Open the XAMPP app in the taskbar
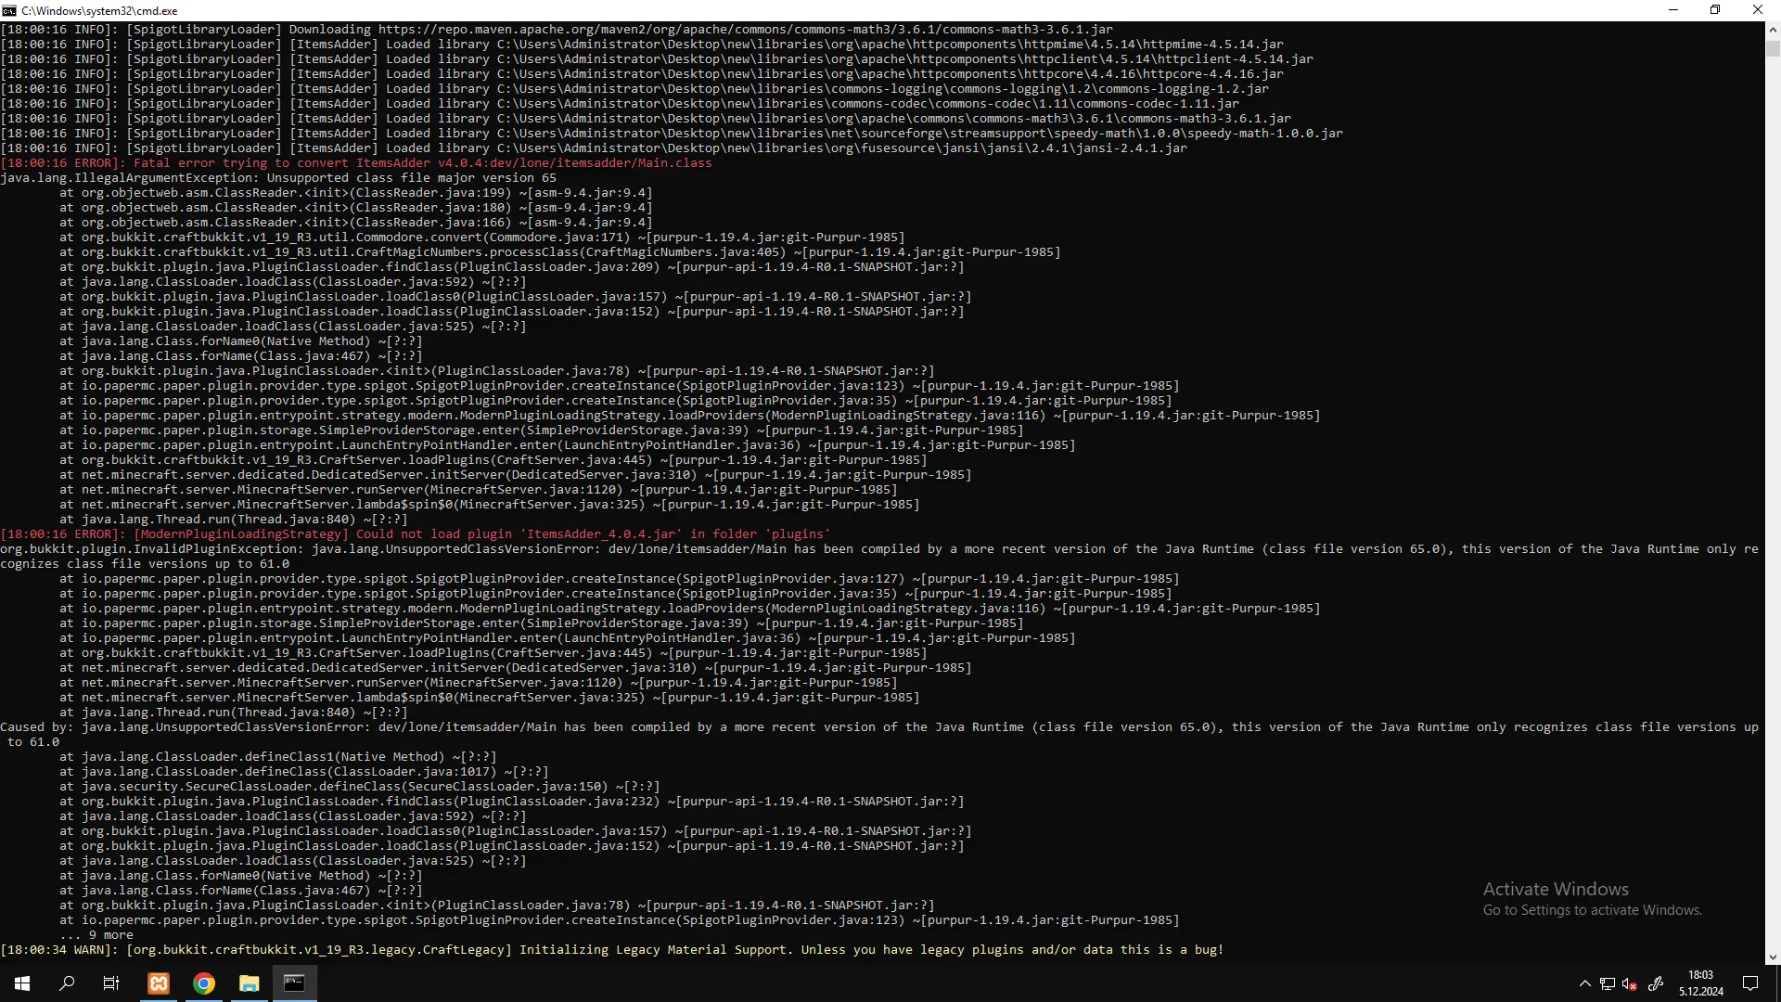 159,983
